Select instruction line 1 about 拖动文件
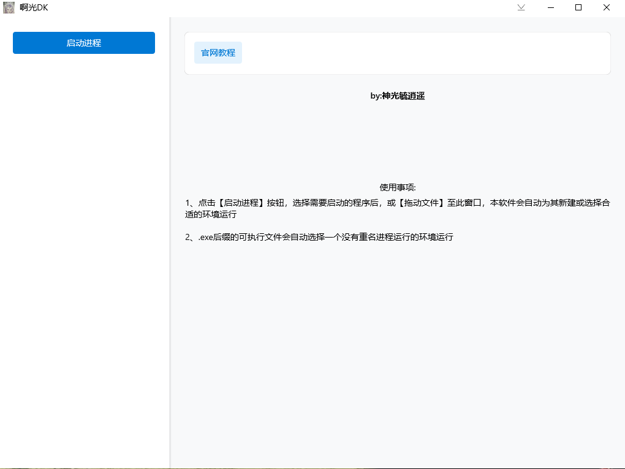 [x=398, y=209]
